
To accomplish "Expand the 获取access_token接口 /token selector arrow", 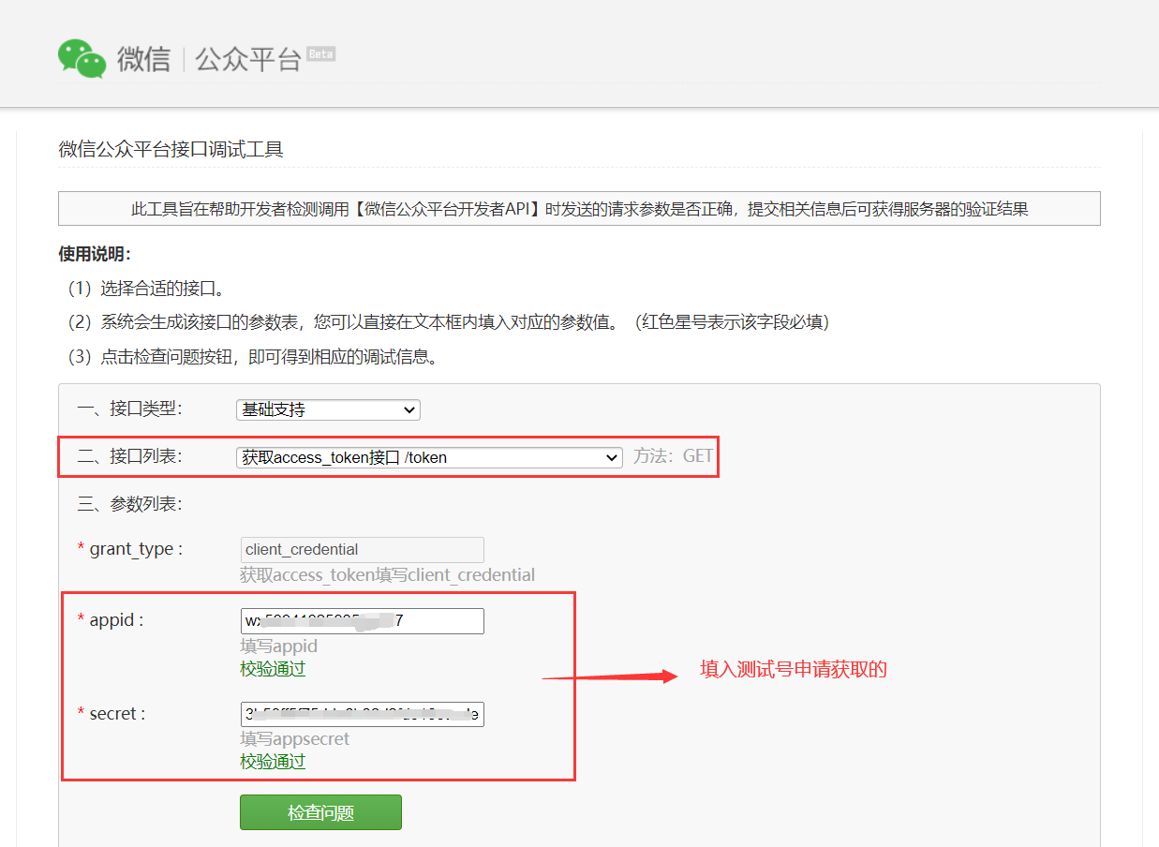I will [612, 457].
